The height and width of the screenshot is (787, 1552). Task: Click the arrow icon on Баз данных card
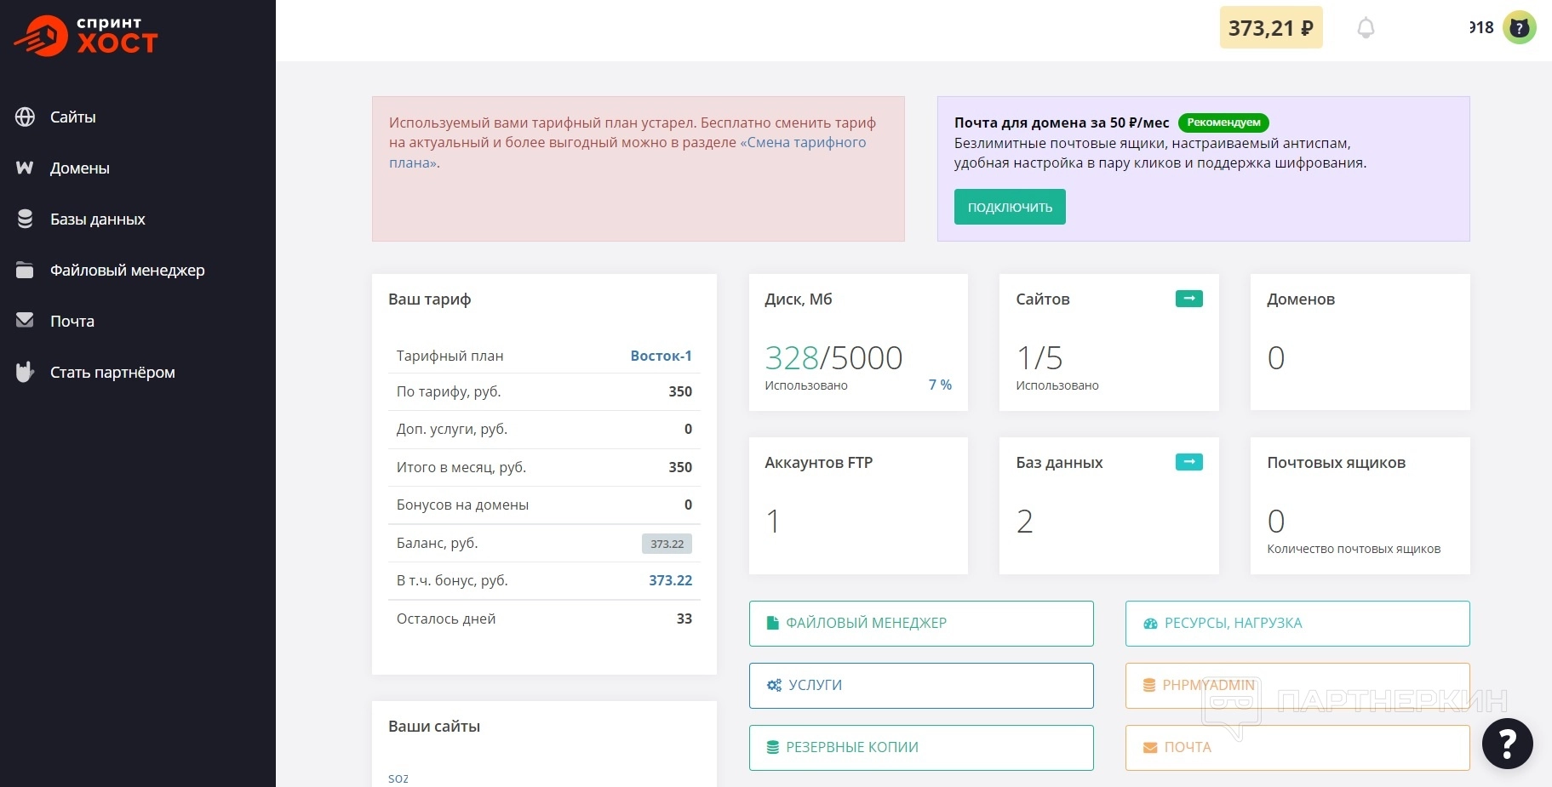tap(1188, 462)
